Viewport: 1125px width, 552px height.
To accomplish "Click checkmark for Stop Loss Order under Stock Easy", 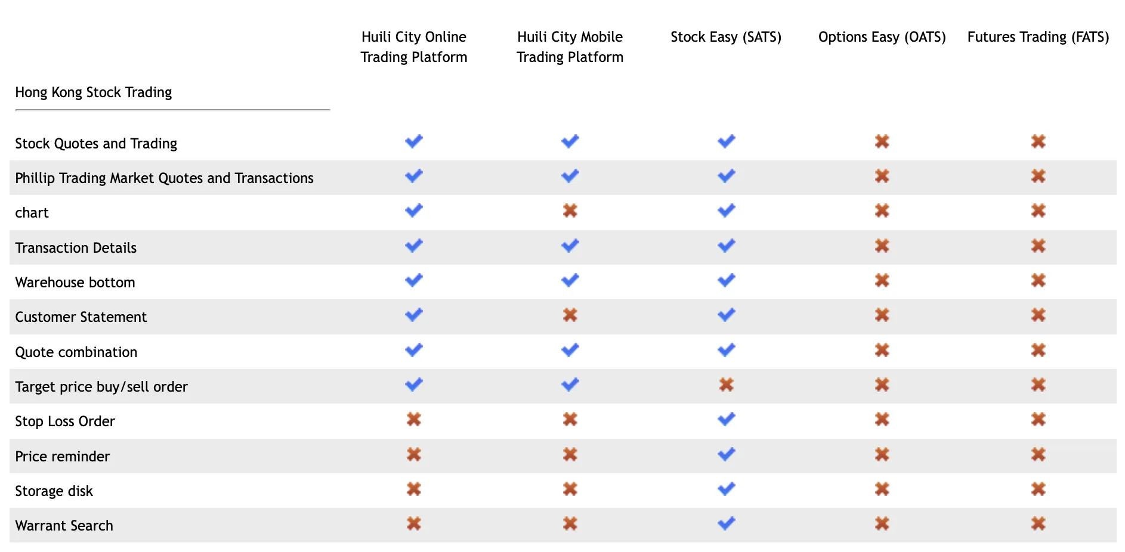I will [x=726, y=419].
